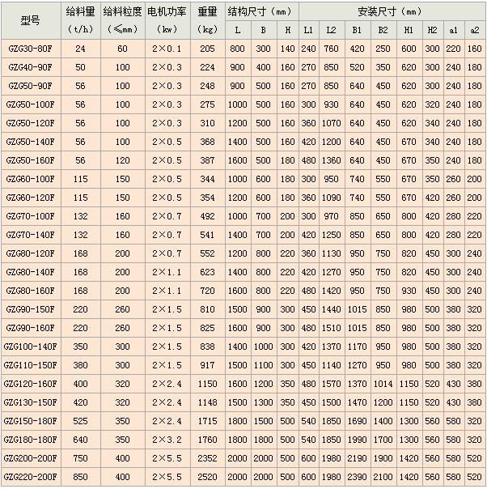Click B1 value 2390
Viewport: 487px width, 489px height.
(357, 477)
